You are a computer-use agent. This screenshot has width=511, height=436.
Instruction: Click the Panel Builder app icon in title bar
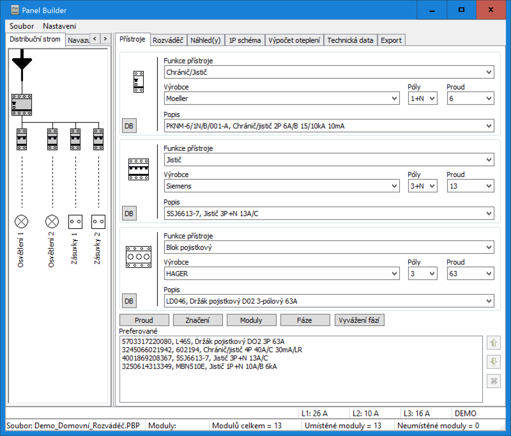pos(15,10)
